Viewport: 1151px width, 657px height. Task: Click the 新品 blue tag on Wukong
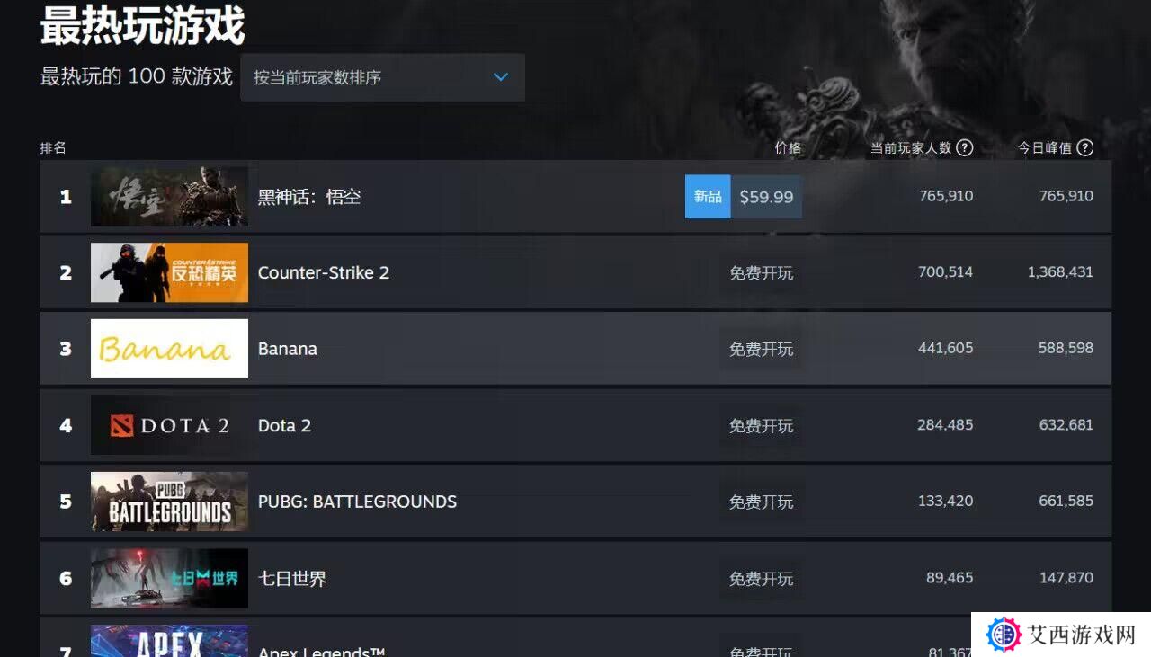click(708, 196)
